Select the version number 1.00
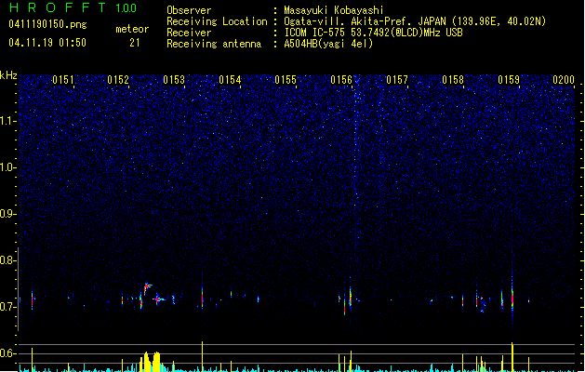The width and height of the screenshot is (585, 372). click(x=126, y=7)
